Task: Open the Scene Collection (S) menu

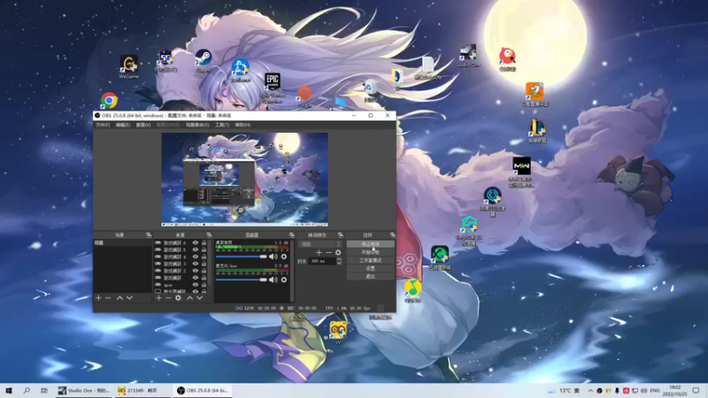Action: (x=197, y=125)
